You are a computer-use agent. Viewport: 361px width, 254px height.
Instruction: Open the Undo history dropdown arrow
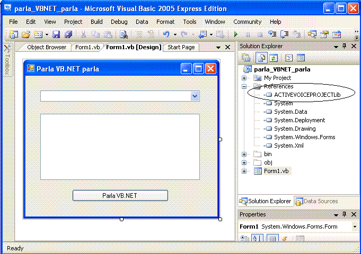click(175, 35)
